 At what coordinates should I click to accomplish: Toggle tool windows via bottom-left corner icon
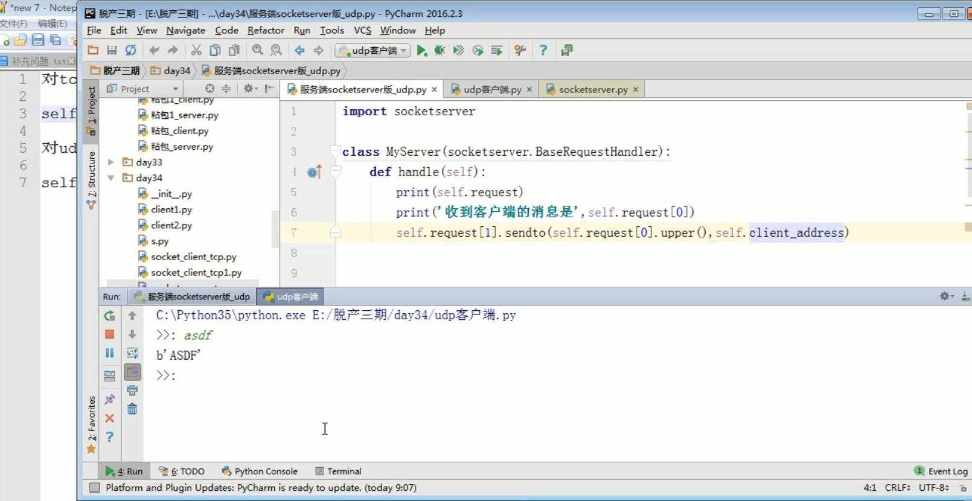pos(94,488)
